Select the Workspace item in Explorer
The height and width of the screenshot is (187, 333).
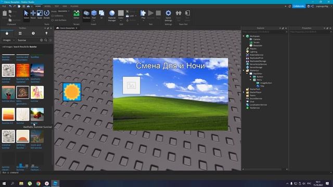point(254,36)
